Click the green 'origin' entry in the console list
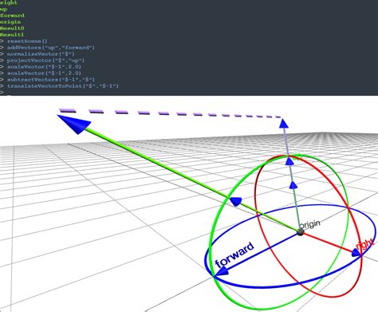Image resolution: width=378 pixels, height=312 pixels. coord(10,22)
